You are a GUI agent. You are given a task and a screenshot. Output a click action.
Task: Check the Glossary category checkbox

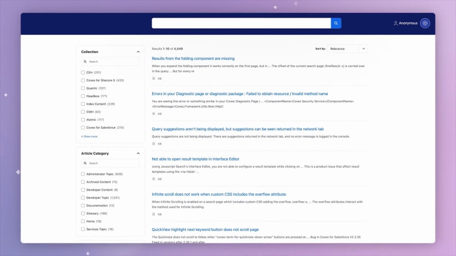tap(83, 213)
